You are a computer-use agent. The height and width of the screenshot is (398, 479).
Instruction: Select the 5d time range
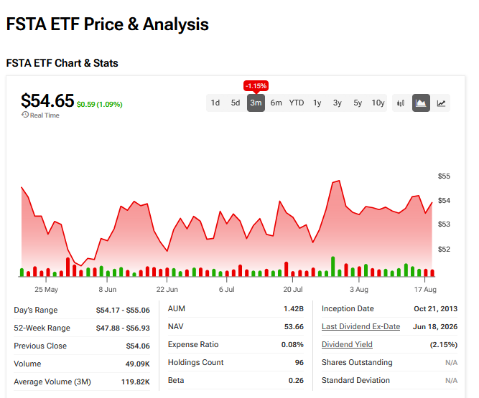[x=236, y=103]
